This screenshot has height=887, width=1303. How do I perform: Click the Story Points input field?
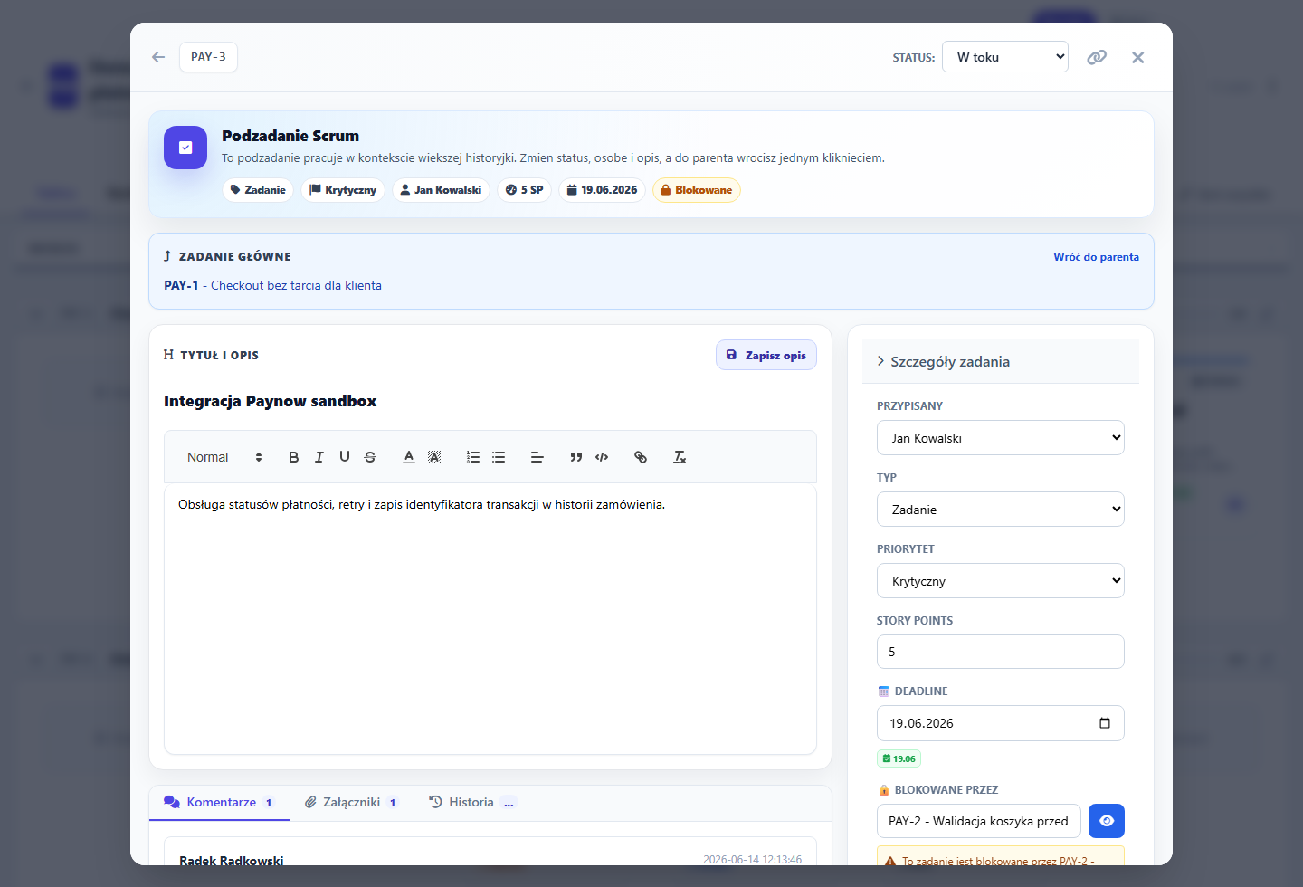(1000, 652)
